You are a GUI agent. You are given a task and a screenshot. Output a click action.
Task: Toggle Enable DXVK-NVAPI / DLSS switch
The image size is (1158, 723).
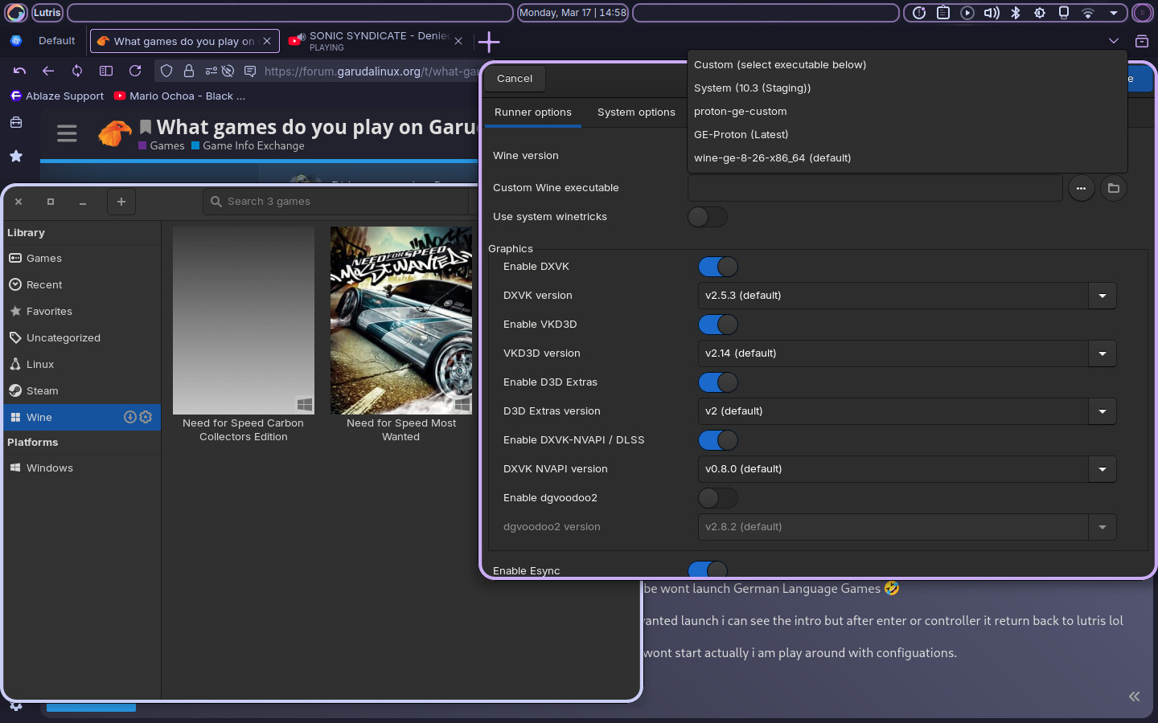point(718,440)
